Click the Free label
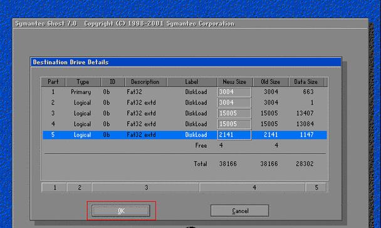Image resolution: width=381 pixels, height=228 pixels. 201,146
